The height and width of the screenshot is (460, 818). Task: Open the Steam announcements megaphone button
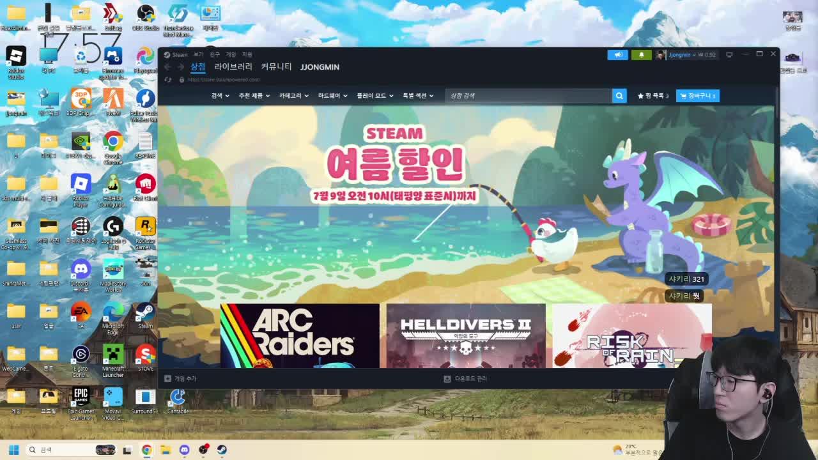(x=618, y=55)
